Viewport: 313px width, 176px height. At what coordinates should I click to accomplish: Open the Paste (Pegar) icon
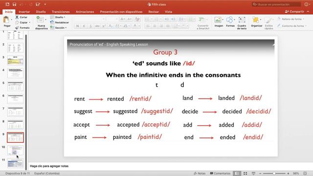tap(6, 20)
